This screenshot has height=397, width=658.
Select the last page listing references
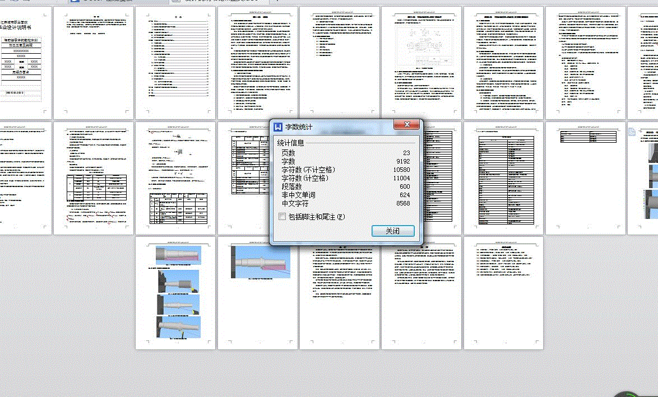(503, 293)
